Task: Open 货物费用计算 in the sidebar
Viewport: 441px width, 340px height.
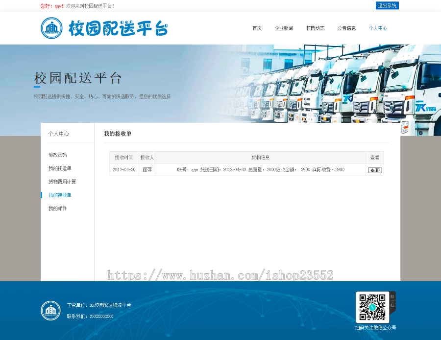Action: point(62,181)
